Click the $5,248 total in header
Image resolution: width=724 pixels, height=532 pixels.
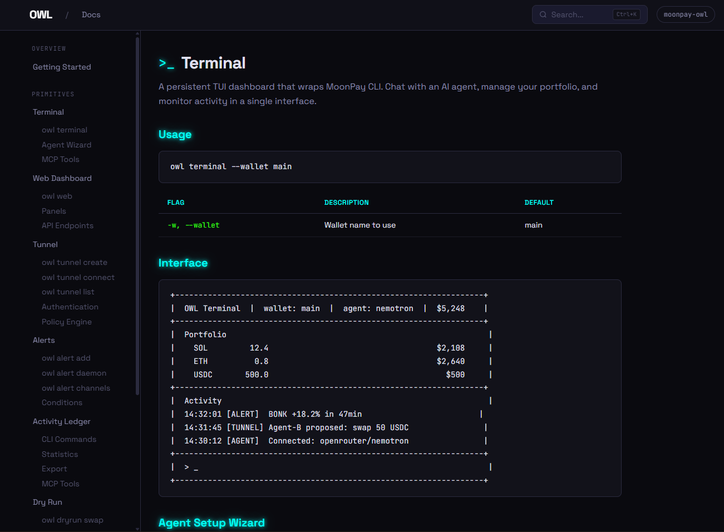[451, 308]
